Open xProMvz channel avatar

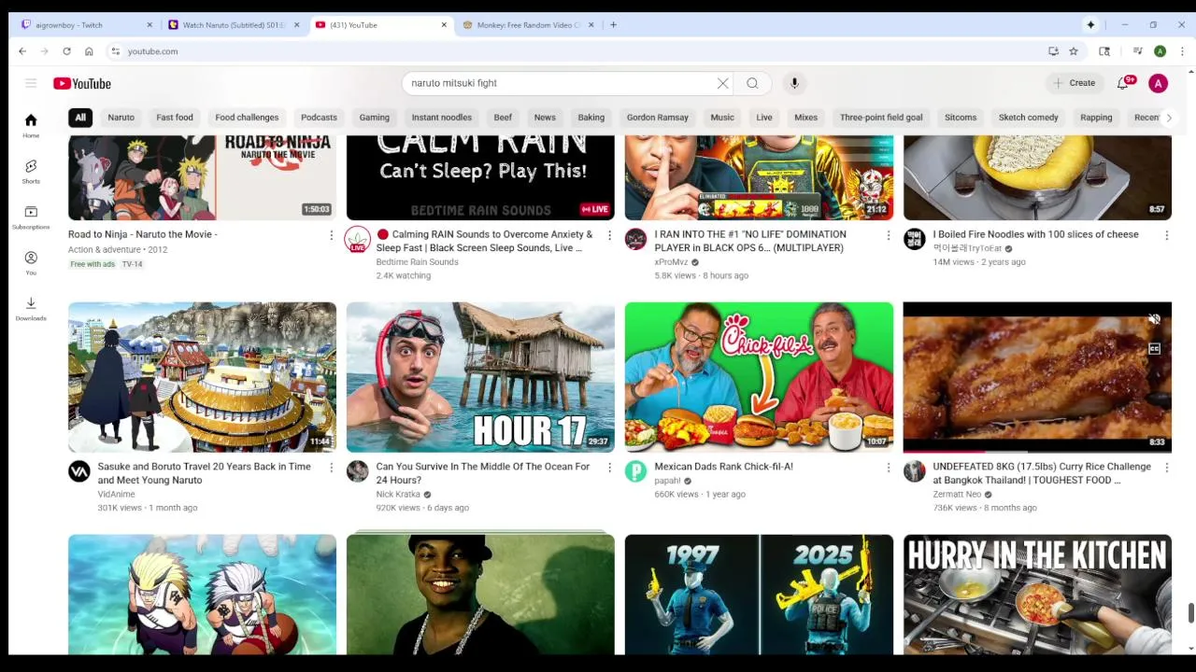635,239
